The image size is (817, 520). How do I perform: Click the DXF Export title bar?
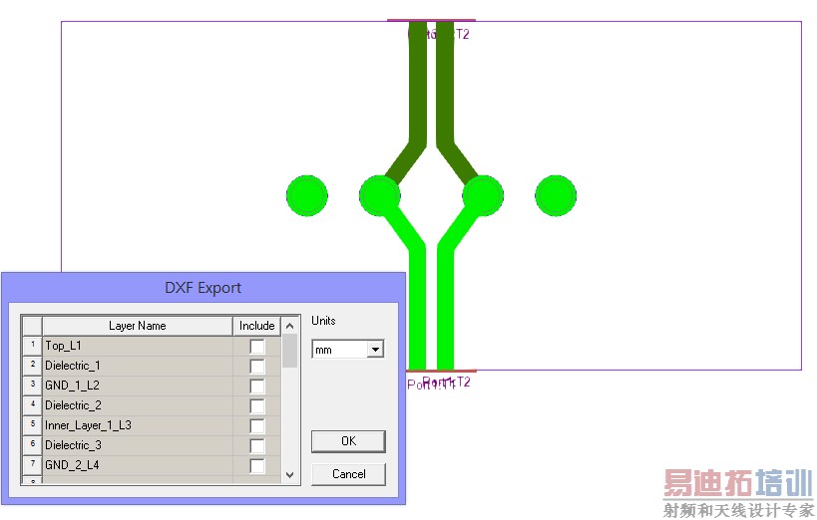204,288
